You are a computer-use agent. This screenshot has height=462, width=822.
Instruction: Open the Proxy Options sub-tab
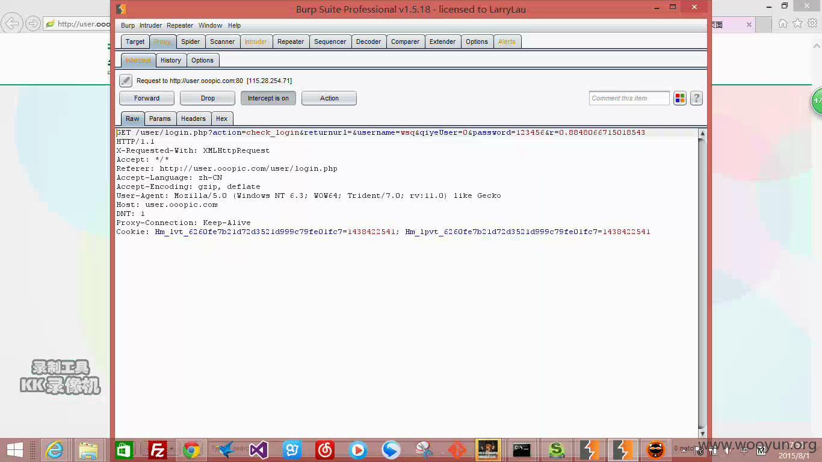(202, 60)
